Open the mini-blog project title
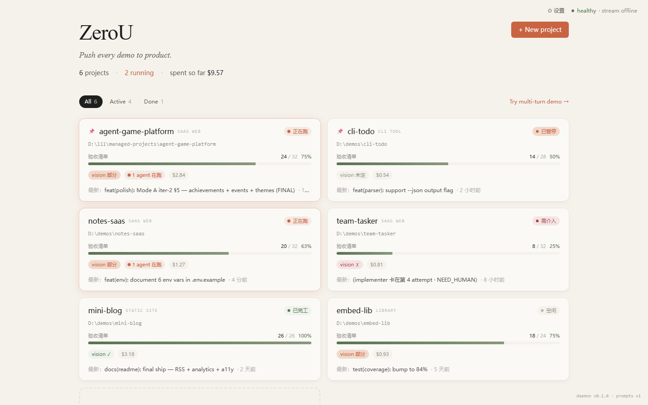Image resolution: width=648 pixels, height=405 pixels. 105,310
